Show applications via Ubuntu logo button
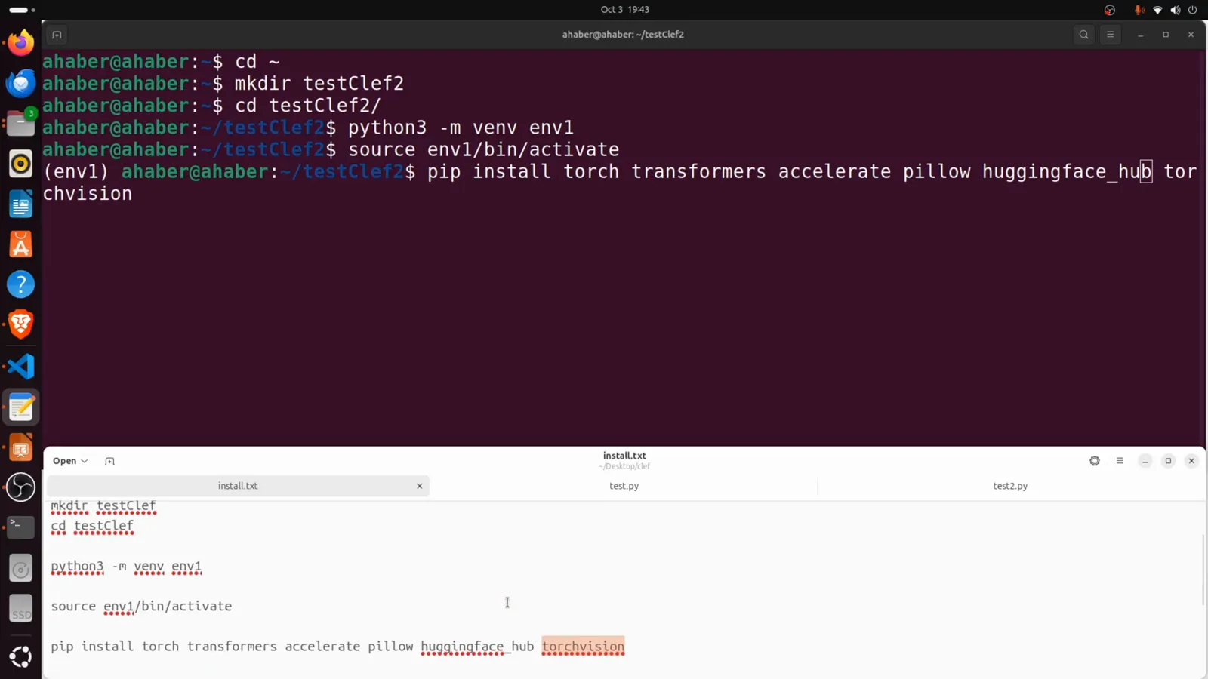The image size is (1208, 679). click(20, 656)
